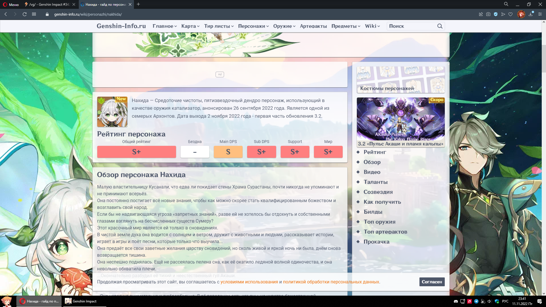546x307 pixels.
Task: Click the search magnifier on site header
Action: (x=440, y=26)
